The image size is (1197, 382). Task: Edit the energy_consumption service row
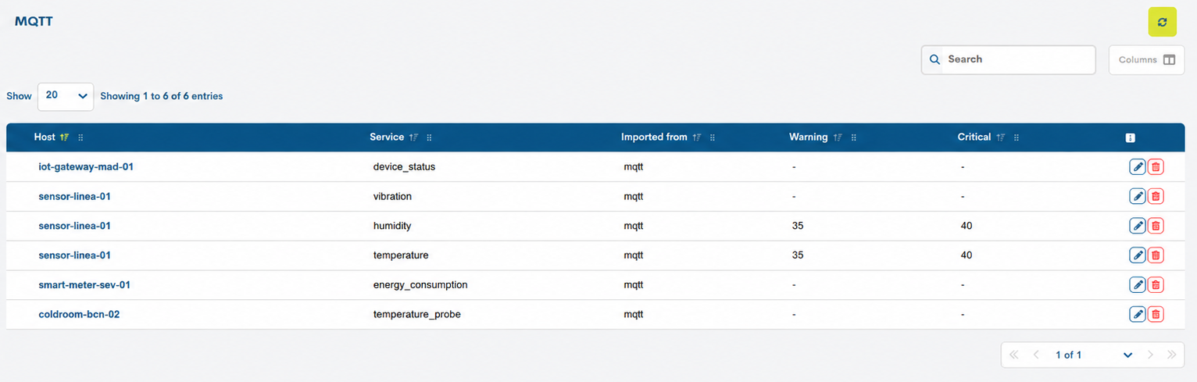(x=1138, y=284)
